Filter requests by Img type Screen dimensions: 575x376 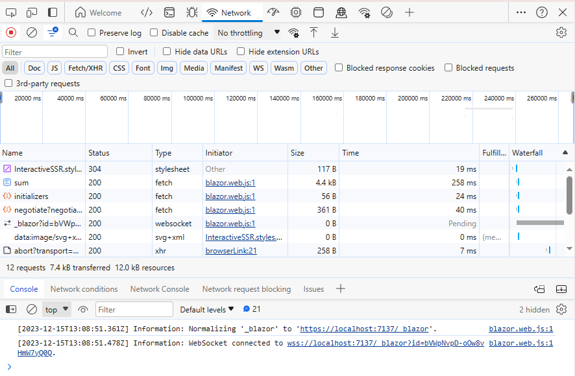167,68
